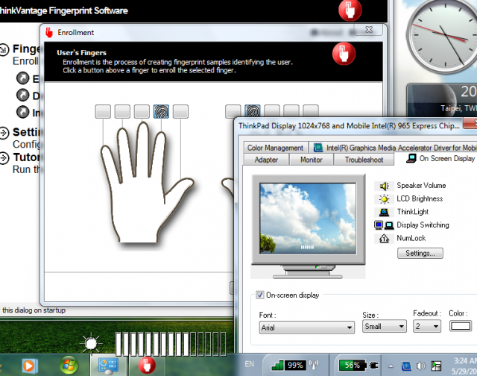Close the Enrollment dialog
Screen dimensions: 477x376
pos(369,30)
